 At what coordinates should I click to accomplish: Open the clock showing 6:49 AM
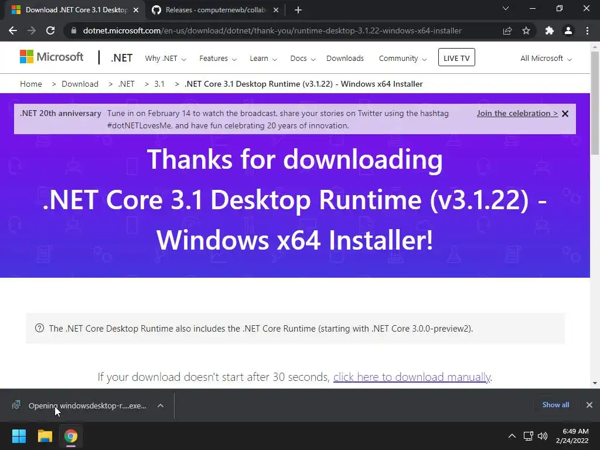tap(572, 436)
